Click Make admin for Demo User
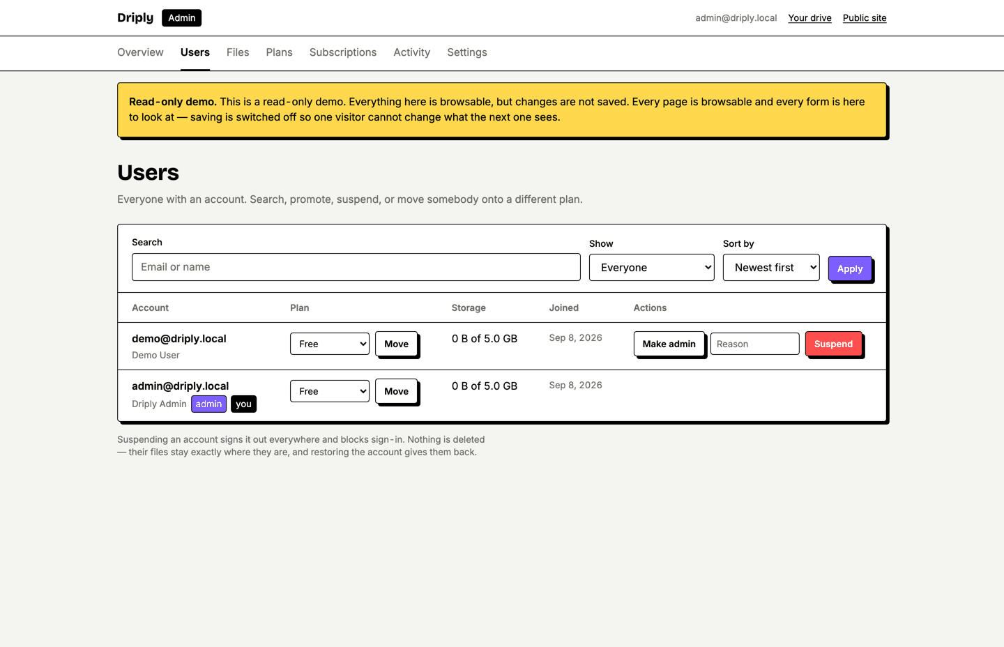This screenshot has width=1004, height=647. pos(669,344)
